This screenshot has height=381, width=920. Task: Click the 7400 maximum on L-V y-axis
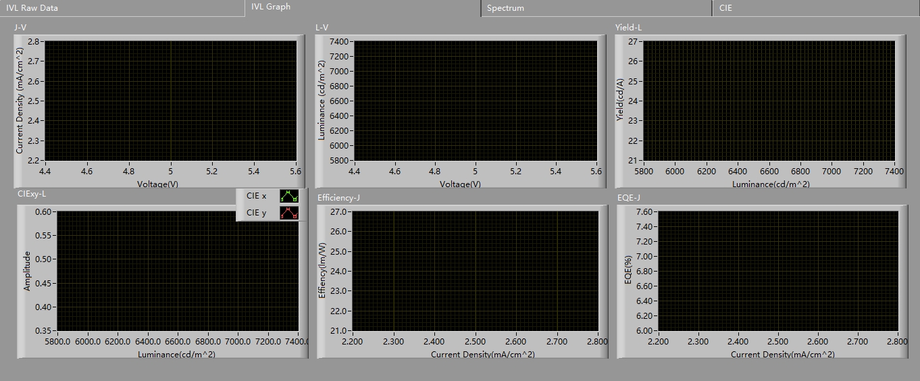(x=339, y=41)
